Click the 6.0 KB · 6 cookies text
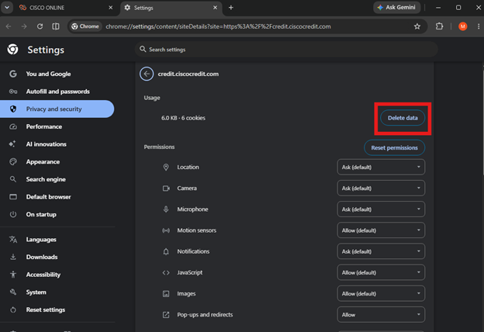484x332 pixels. pos(183,118)
